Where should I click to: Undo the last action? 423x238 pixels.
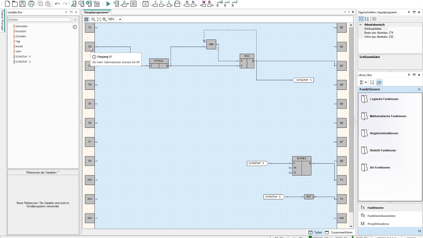tap(57, 4)
